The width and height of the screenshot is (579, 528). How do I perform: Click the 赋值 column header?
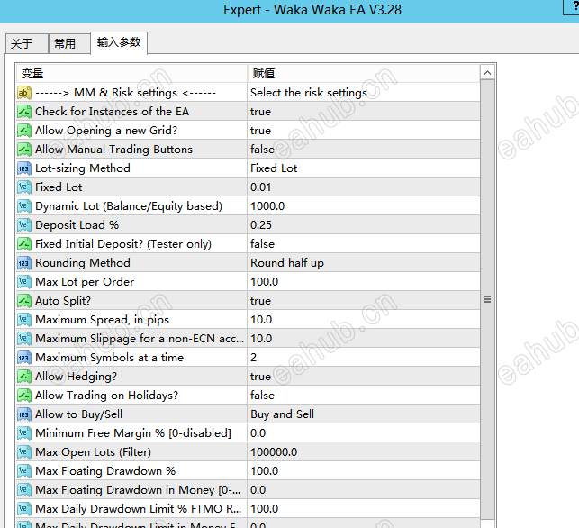[364, 73]
